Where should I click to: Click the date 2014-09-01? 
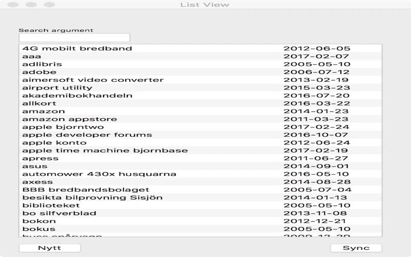pyautogui.click(x=316, y=167)
